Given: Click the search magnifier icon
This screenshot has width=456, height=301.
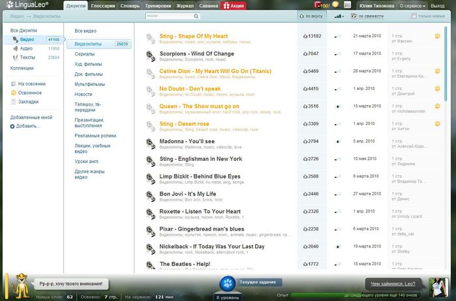Looking at the screenshot, I should tap(196, 16).
